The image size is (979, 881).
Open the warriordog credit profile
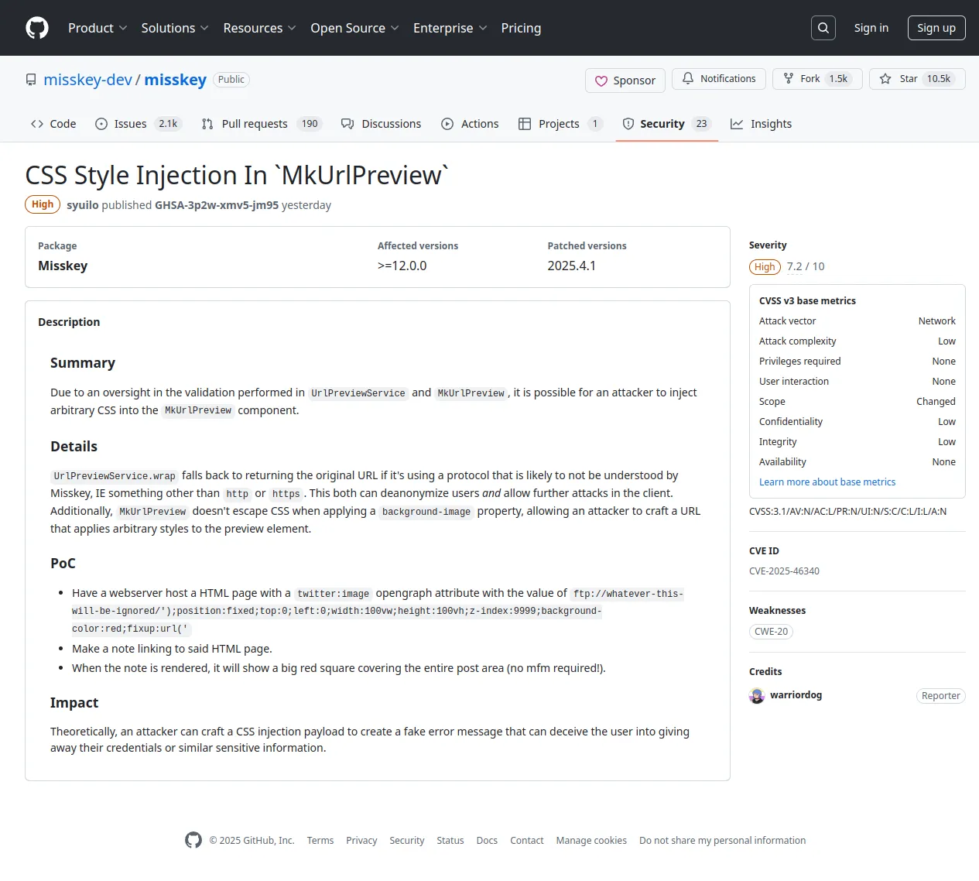pyautogui.click(x=796, y=695)
